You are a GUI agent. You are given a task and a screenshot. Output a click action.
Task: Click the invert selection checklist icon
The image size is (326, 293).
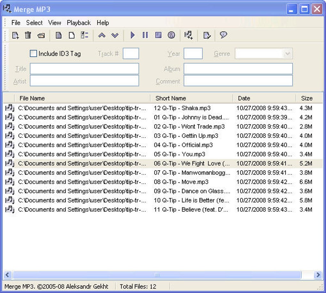(84, 35)
